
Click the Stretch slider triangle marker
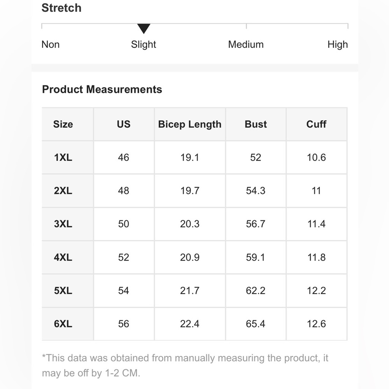tap(144, 28)
